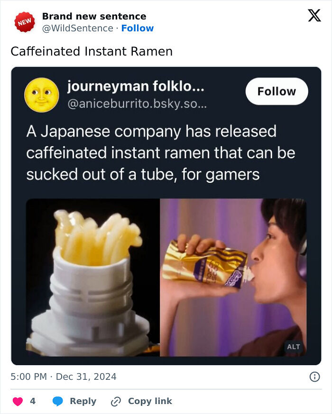332x414 pixels.
Task: Like the tweet with the heart icon
Action: coord(18,401)
